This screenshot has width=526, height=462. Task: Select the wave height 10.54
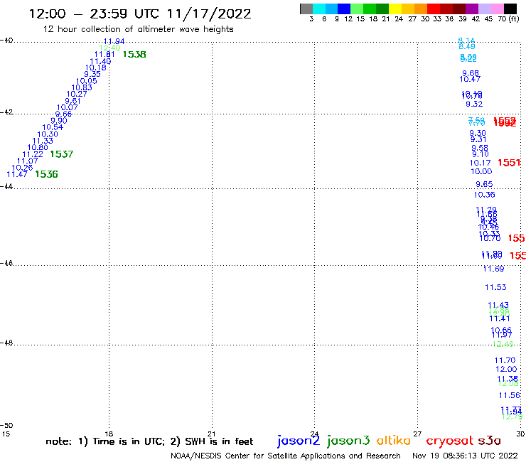click(x=53, y=127)
